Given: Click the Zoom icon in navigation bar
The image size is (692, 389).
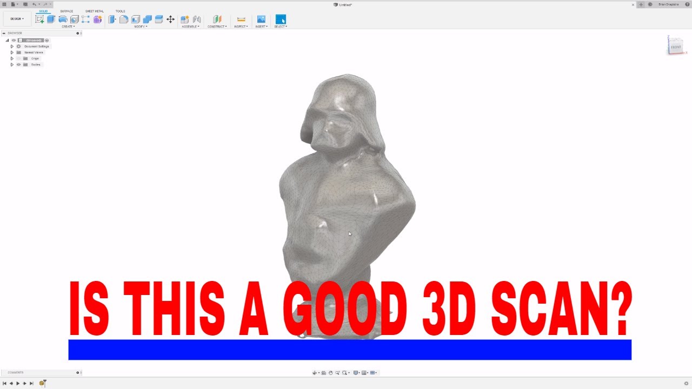Looking at the screenshot, I should tap(337, 373).
